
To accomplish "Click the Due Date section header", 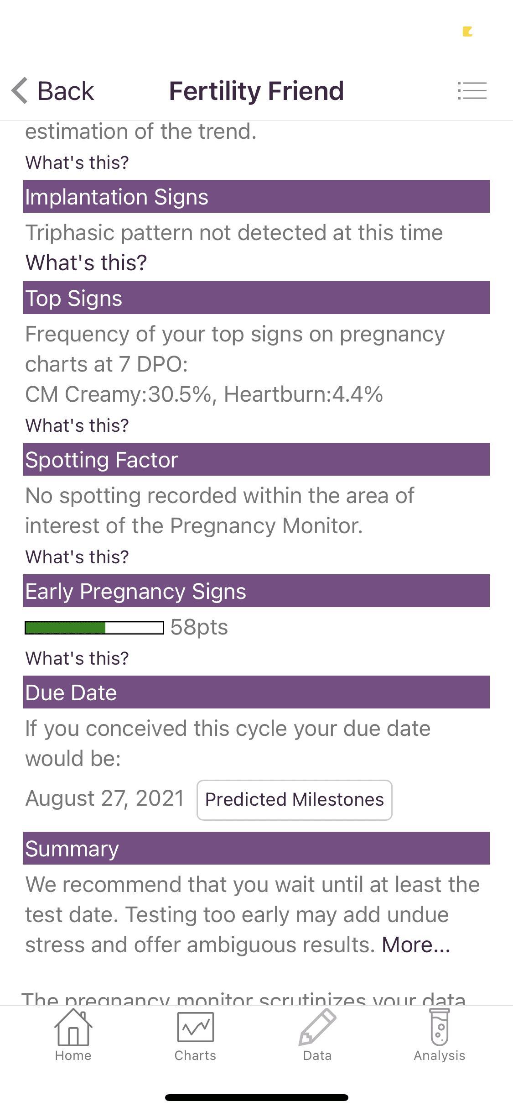I will (256, 692).
